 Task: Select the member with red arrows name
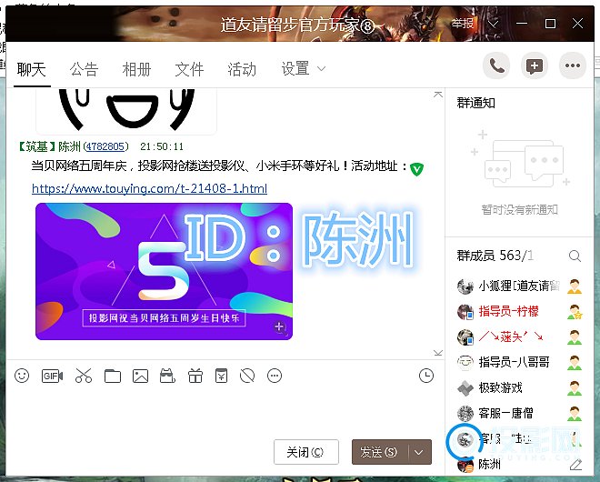[x=520, y=336]
